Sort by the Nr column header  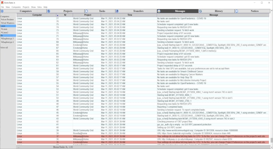click(x=64, y=15)
